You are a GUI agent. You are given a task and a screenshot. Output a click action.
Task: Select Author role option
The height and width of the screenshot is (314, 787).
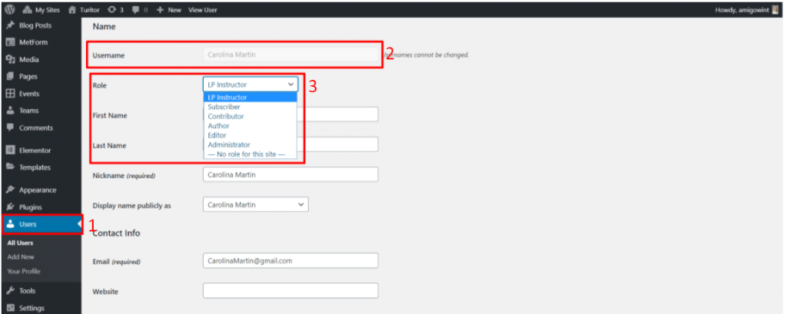pos(250,126)
